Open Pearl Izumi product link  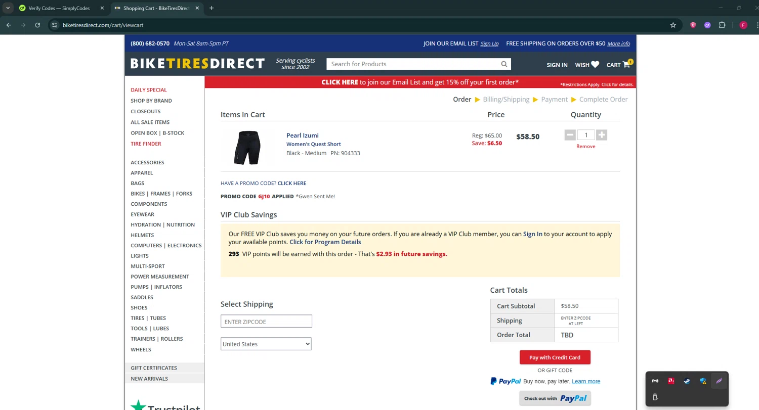[x=302, y=135]
